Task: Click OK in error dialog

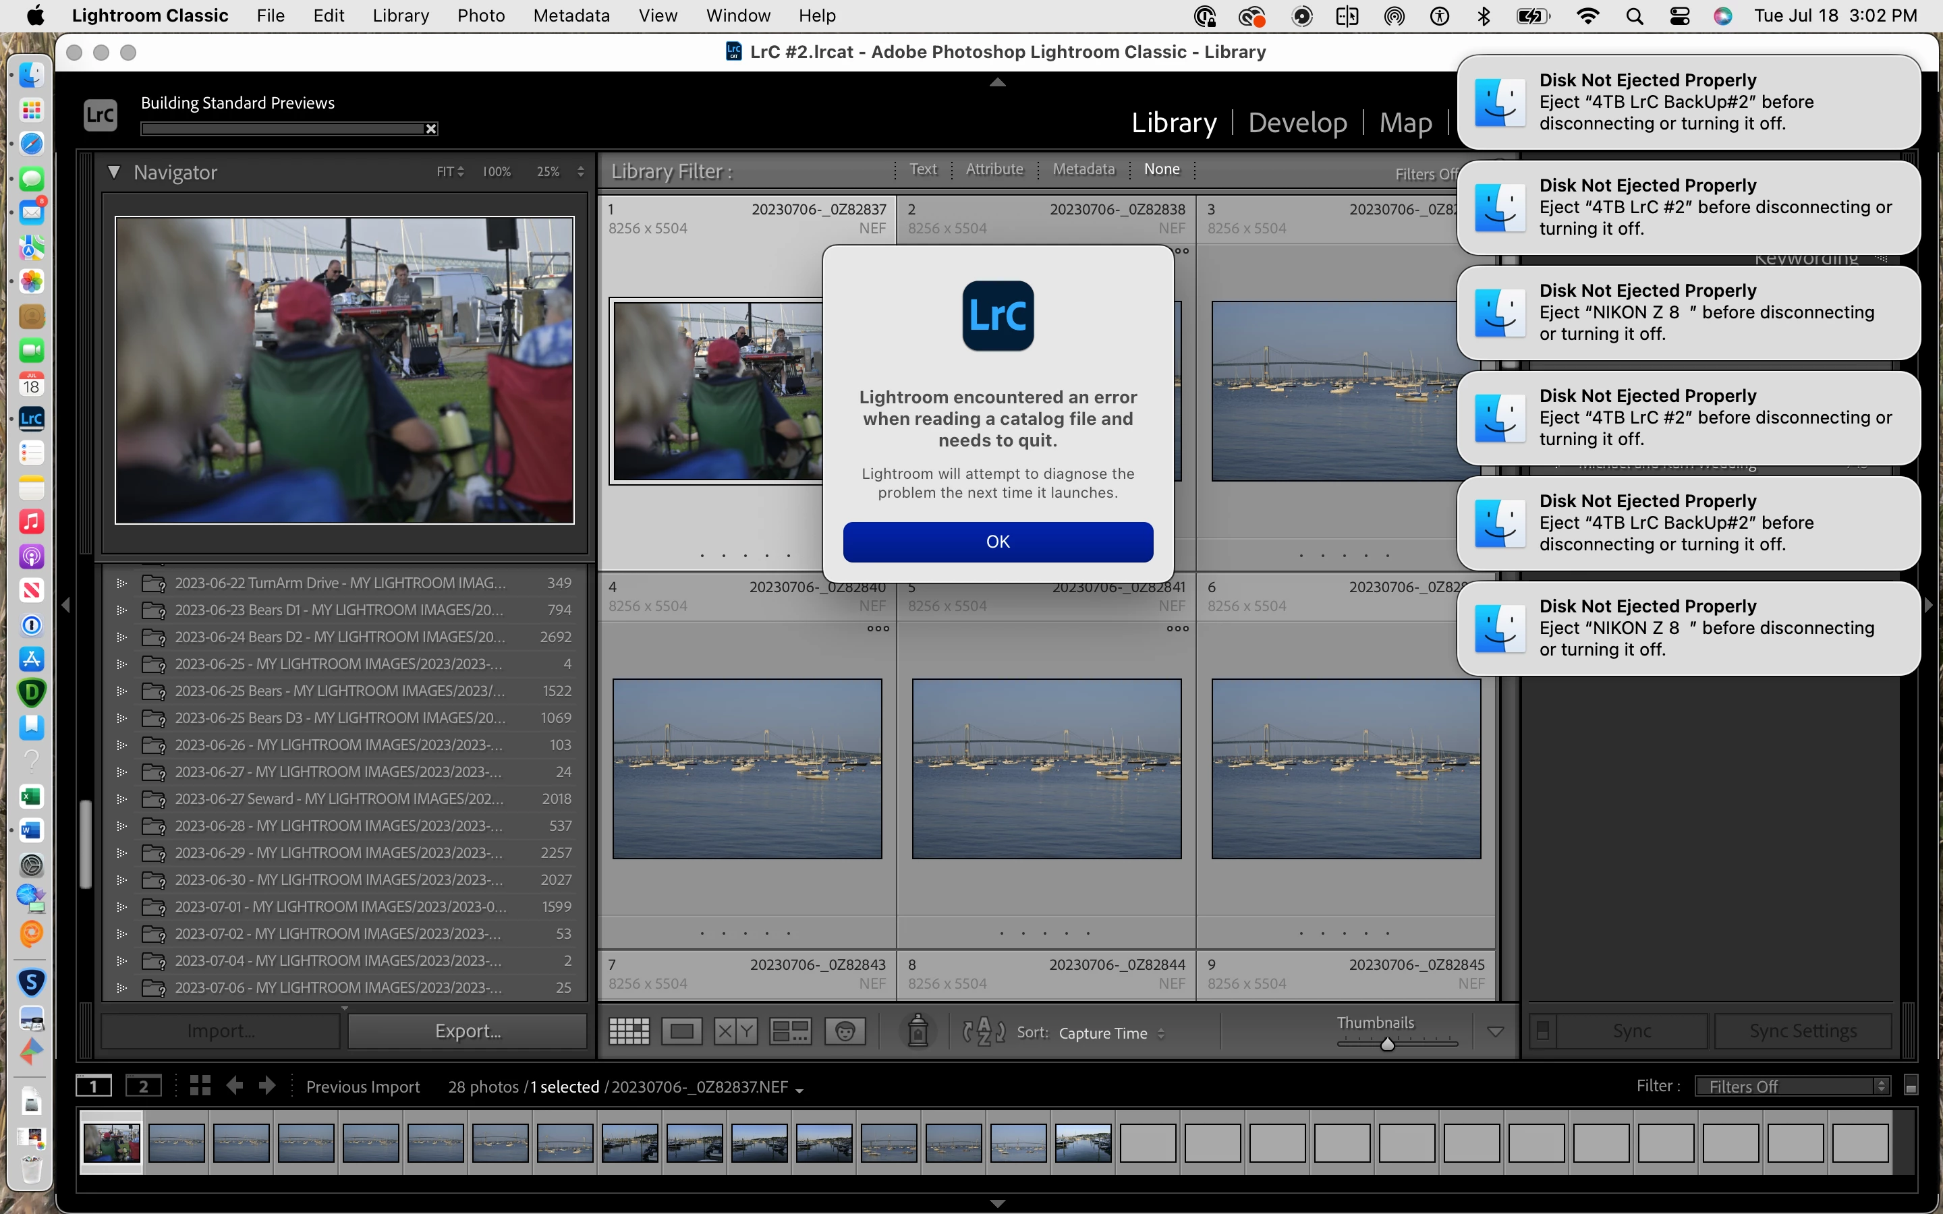Action: click(998, 542)
